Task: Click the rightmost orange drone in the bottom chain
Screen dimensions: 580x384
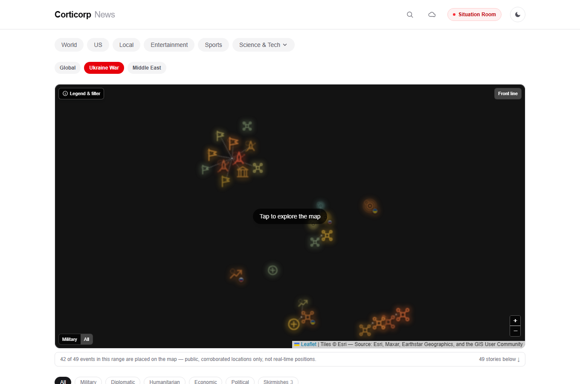Action: (402, 314)
